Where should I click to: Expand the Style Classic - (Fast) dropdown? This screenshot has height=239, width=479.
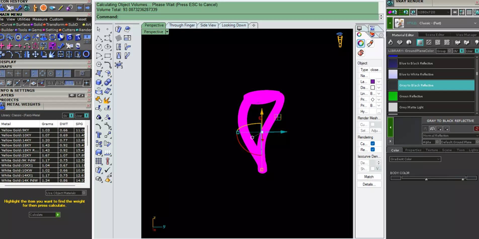[x=475, y=23]
